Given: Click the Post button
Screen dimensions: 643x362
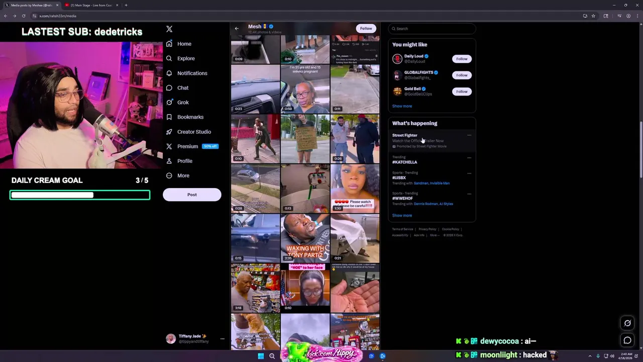Looking at the screenshot, I should pyautogui.click(x=192, y=195).
